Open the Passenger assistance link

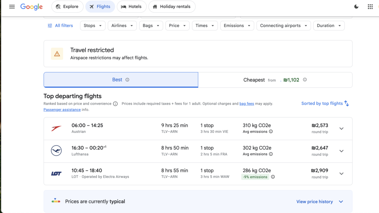click(62, 109)
